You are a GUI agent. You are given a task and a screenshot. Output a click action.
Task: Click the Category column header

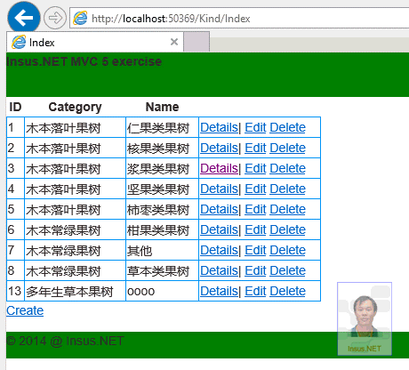pos(75,107)
